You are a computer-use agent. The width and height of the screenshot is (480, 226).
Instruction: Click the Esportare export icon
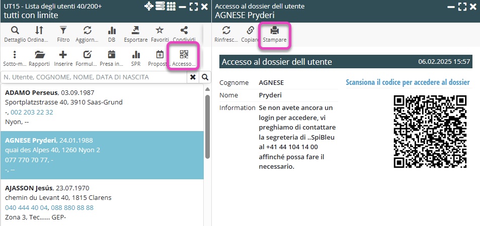click(x=135, y=34)
